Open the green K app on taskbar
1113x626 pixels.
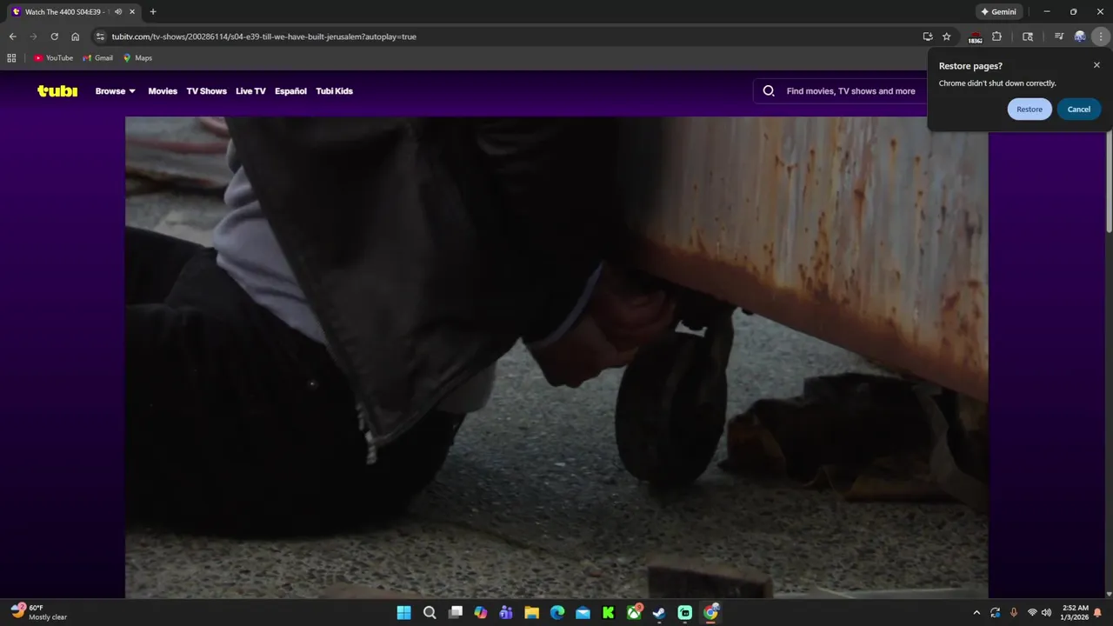tap(609, 613)
